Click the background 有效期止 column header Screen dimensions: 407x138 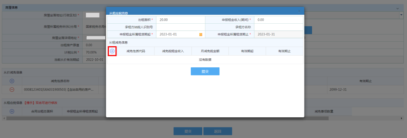(x=366, y=81)
